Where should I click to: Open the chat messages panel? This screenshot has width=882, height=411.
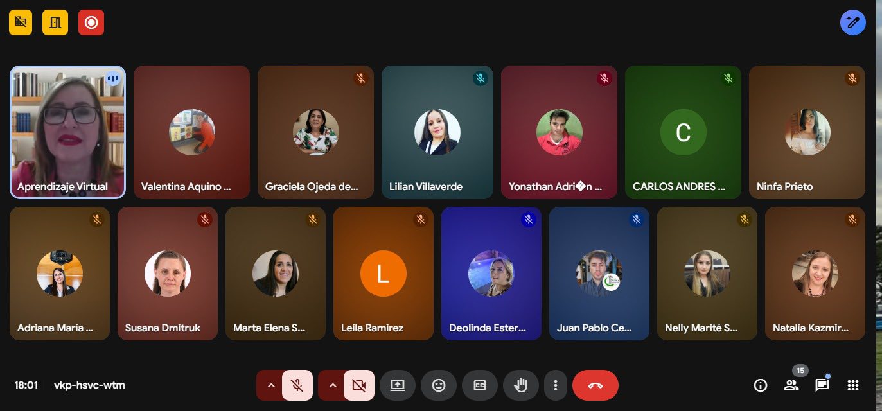click(x=822, y=385)
